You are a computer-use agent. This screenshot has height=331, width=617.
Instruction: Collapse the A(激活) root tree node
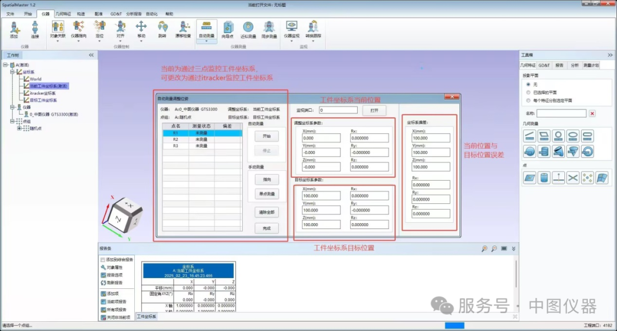click(5, 65)
